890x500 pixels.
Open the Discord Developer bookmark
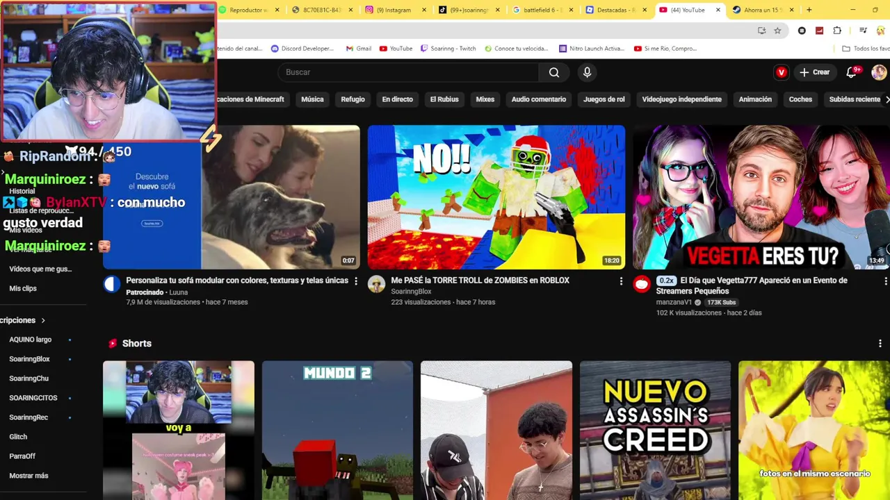(x=302, y=49)
